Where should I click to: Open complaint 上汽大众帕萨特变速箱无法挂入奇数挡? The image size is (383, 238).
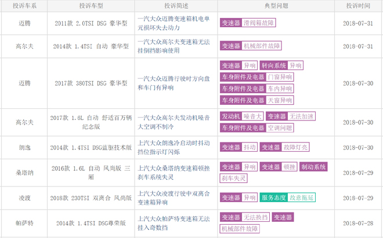(x=174, y=223)
